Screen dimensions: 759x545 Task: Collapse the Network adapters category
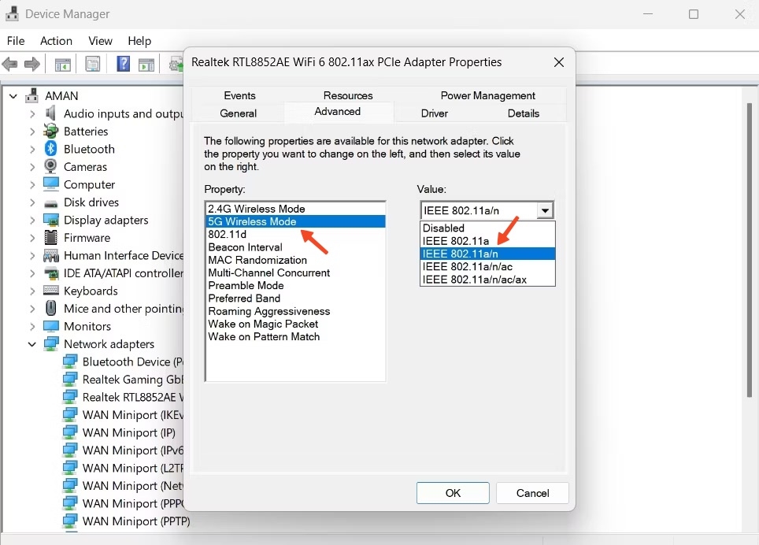[30, 344]
